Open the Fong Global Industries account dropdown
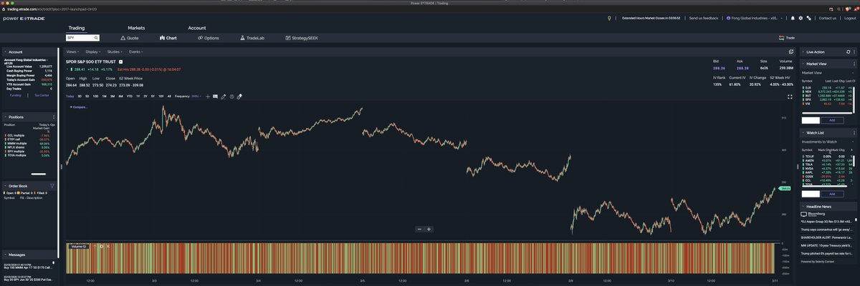860x286 pixels. coord(755,18)
